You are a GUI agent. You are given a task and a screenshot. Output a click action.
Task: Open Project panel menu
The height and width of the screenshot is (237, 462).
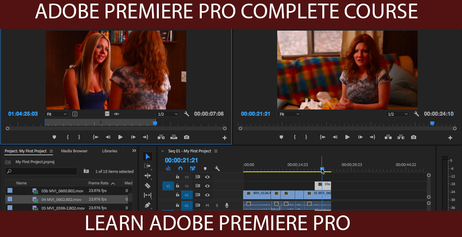(x=51, y=151)
